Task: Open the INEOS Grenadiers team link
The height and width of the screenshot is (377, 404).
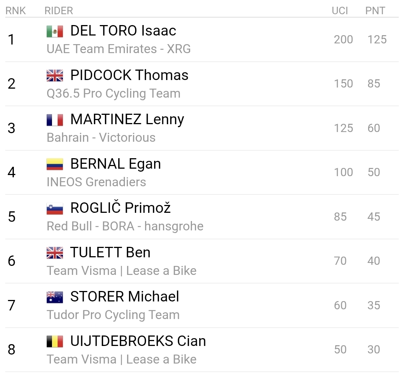Action: (96, 182)
